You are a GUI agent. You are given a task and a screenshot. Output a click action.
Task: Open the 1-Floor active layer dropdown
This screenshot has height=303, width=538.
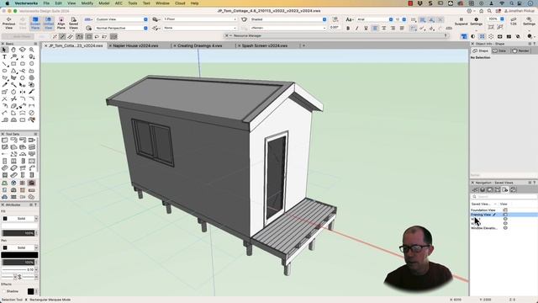pos(200,19)
